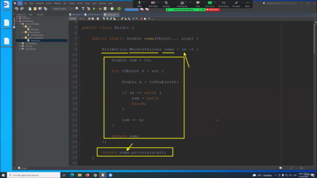Click the Windows taskbar search box
This screenshot has width=317, height=178.
(x=34, y=175)
